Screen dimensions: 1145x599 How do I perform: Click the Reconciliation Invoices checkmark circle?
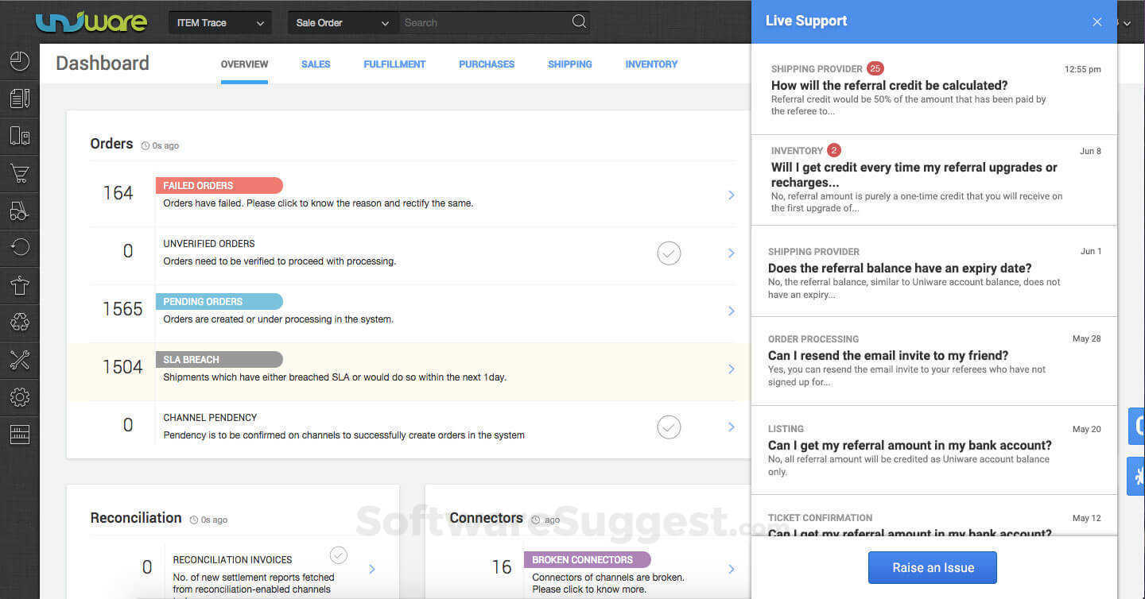[x=339, y=555]
